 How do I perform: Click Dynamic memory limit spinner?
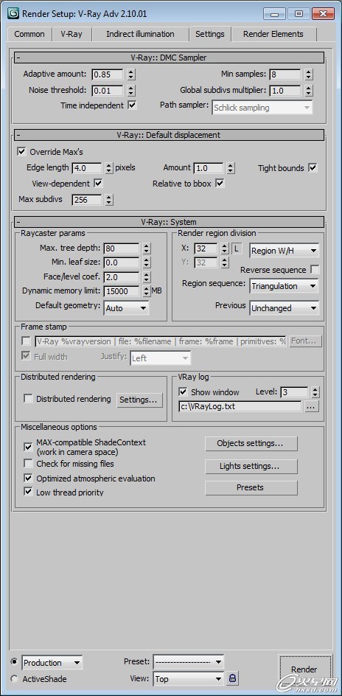147,291
